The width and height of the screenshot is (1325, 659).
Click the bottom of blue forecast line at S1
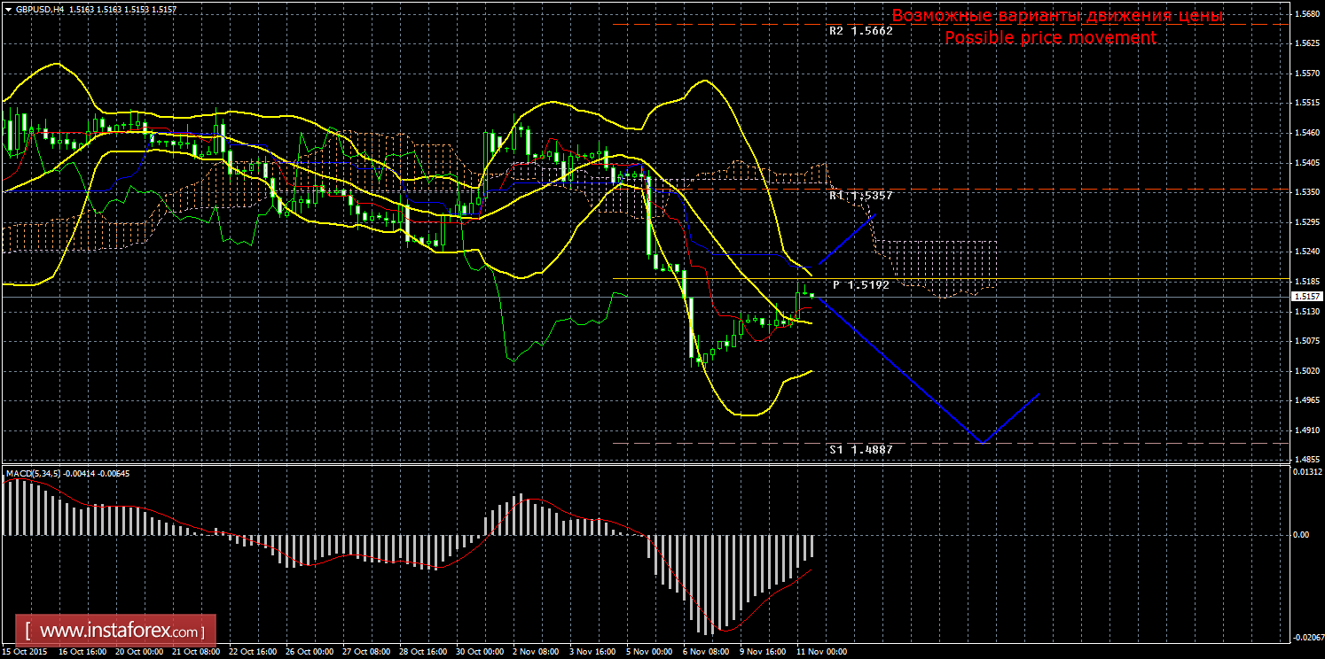982,441
